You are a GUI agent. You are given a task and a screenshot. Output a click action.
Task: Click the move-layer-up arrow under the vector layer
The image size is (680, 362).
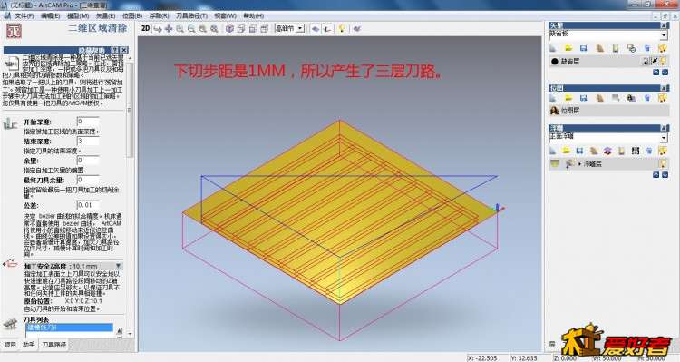(x=656, y=73)
